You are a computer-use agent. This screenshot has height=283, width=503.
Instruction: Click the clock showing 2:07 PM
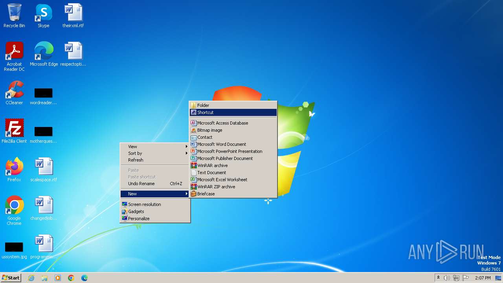click(x=483, y=278)
